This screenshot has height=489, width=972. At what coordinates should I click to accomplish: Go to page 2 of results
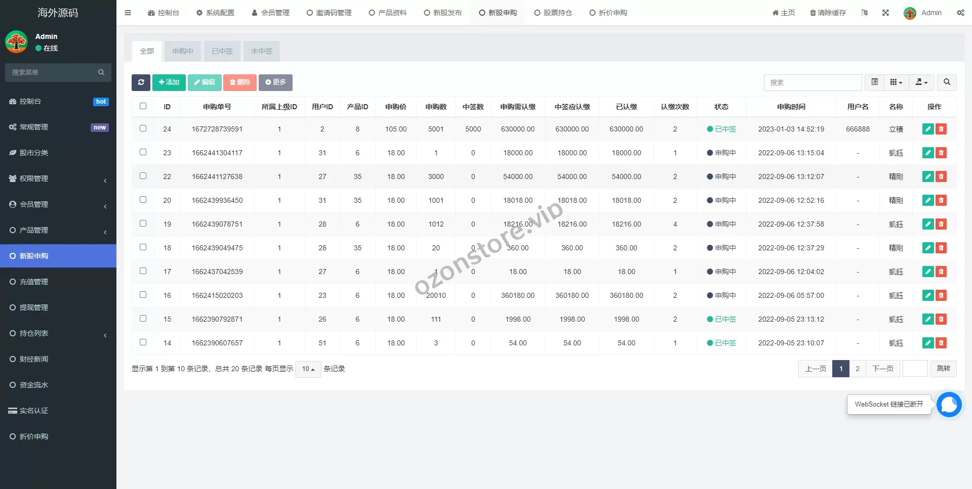[x=857, y=369]
